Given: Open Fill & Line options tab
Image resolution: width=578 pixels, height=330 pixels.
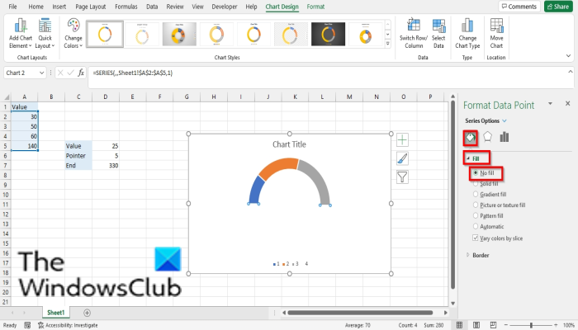Looking at the screenshot, I should (x=471, y=138).
